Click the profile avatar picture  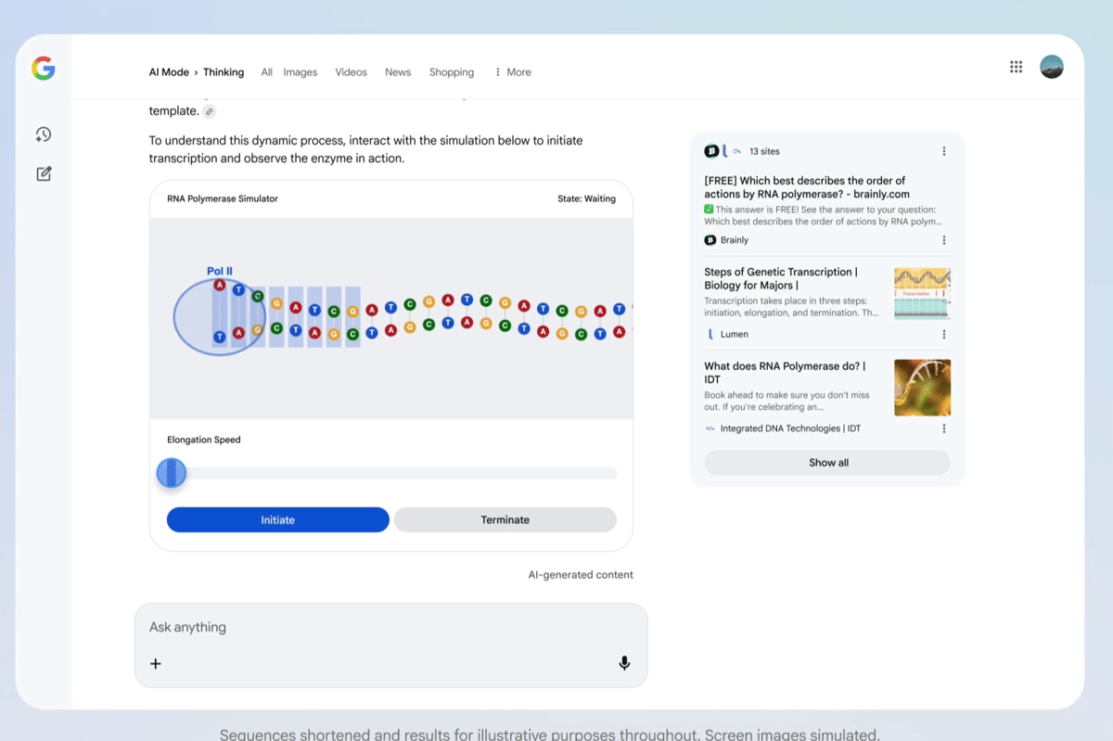click(1051, 67)
